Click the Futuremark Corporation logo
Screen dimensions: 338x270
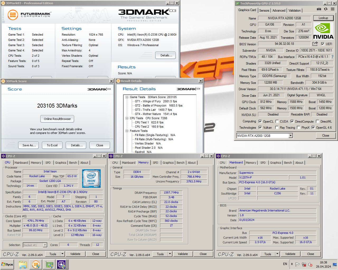click(29, 15)
